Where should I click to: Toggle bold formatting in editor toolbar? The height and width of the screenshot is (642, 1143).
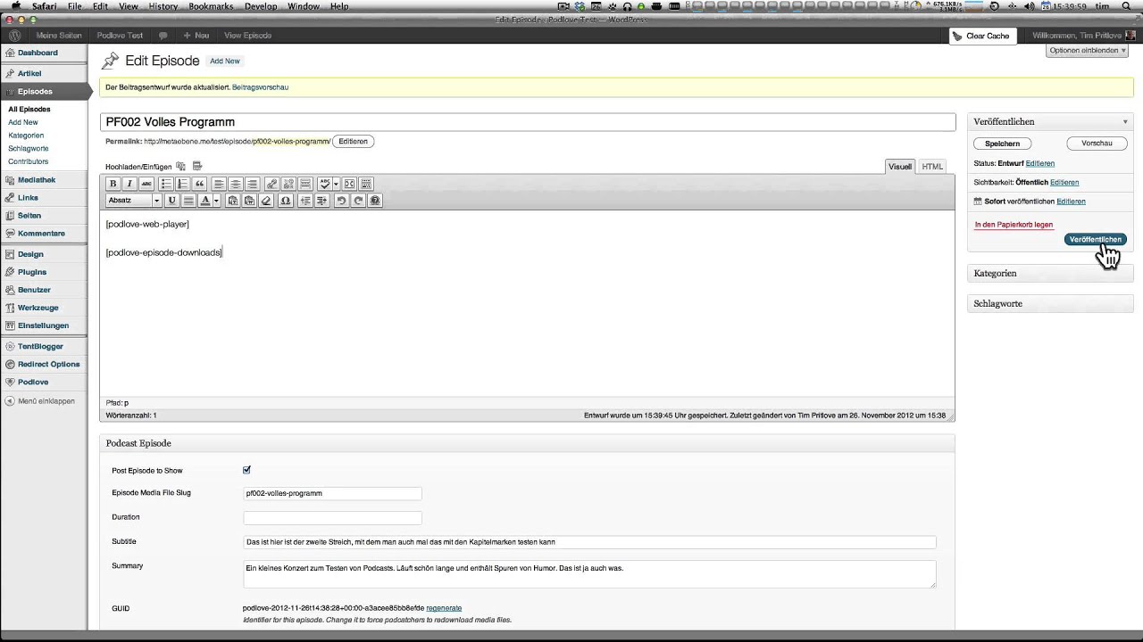[x=113, y=184]
